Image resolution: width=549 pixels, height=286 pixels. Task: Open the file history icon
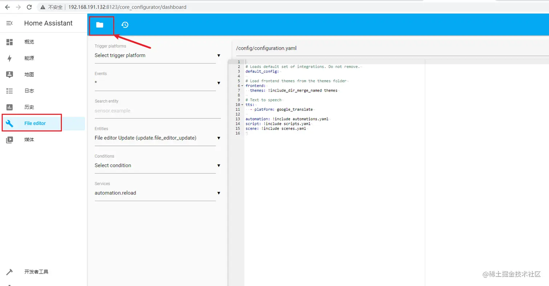coord(125,25)
